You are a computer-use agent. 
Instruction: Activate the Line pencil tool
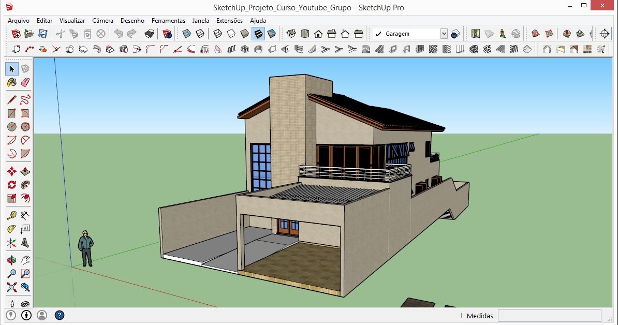12,100
